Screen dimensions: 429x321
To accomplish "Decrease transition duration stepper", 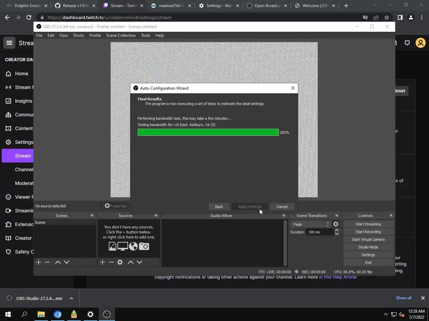I will click(337, 234).
